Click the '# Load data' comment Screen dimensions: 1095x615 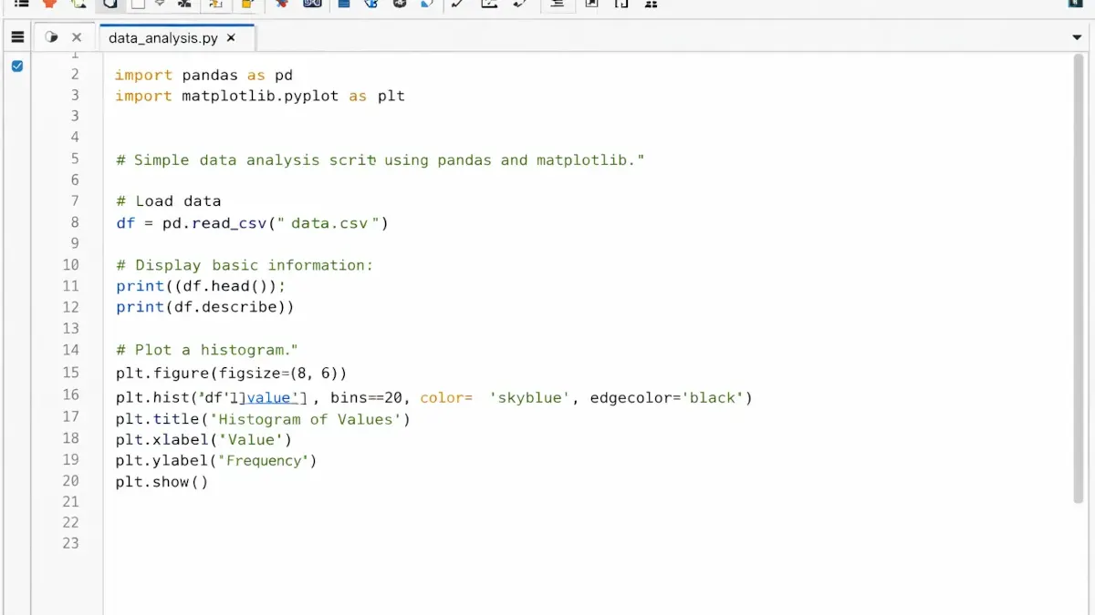[x=169, y=201]
